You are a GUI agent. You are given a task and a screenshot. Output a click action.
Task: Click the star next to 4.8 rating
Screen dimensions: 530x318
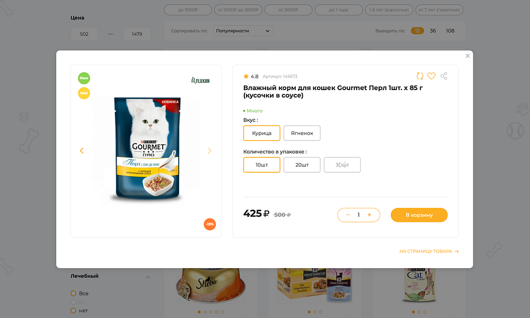point(246,76)
